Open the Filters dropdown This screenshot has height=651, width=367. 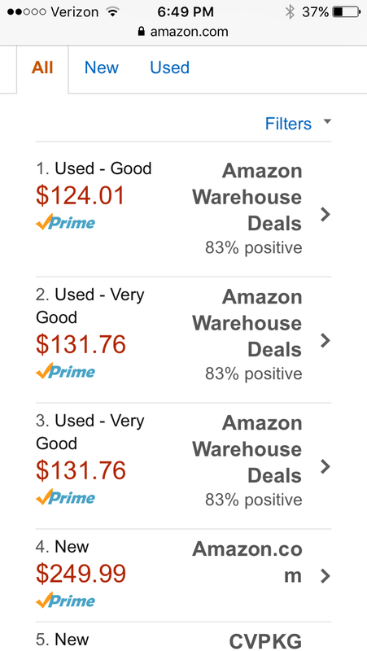click(x=298, y=124)
